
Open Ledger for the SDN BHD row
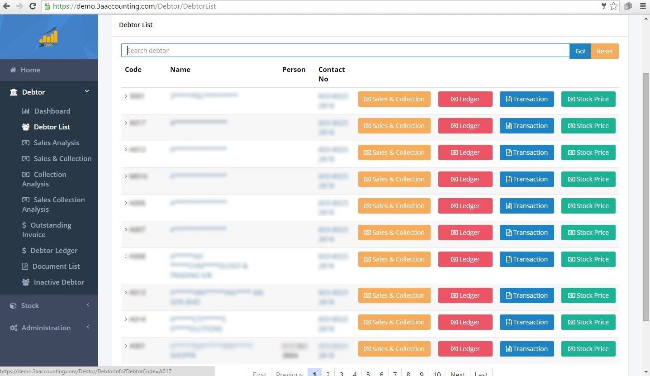tap(465, 295)
